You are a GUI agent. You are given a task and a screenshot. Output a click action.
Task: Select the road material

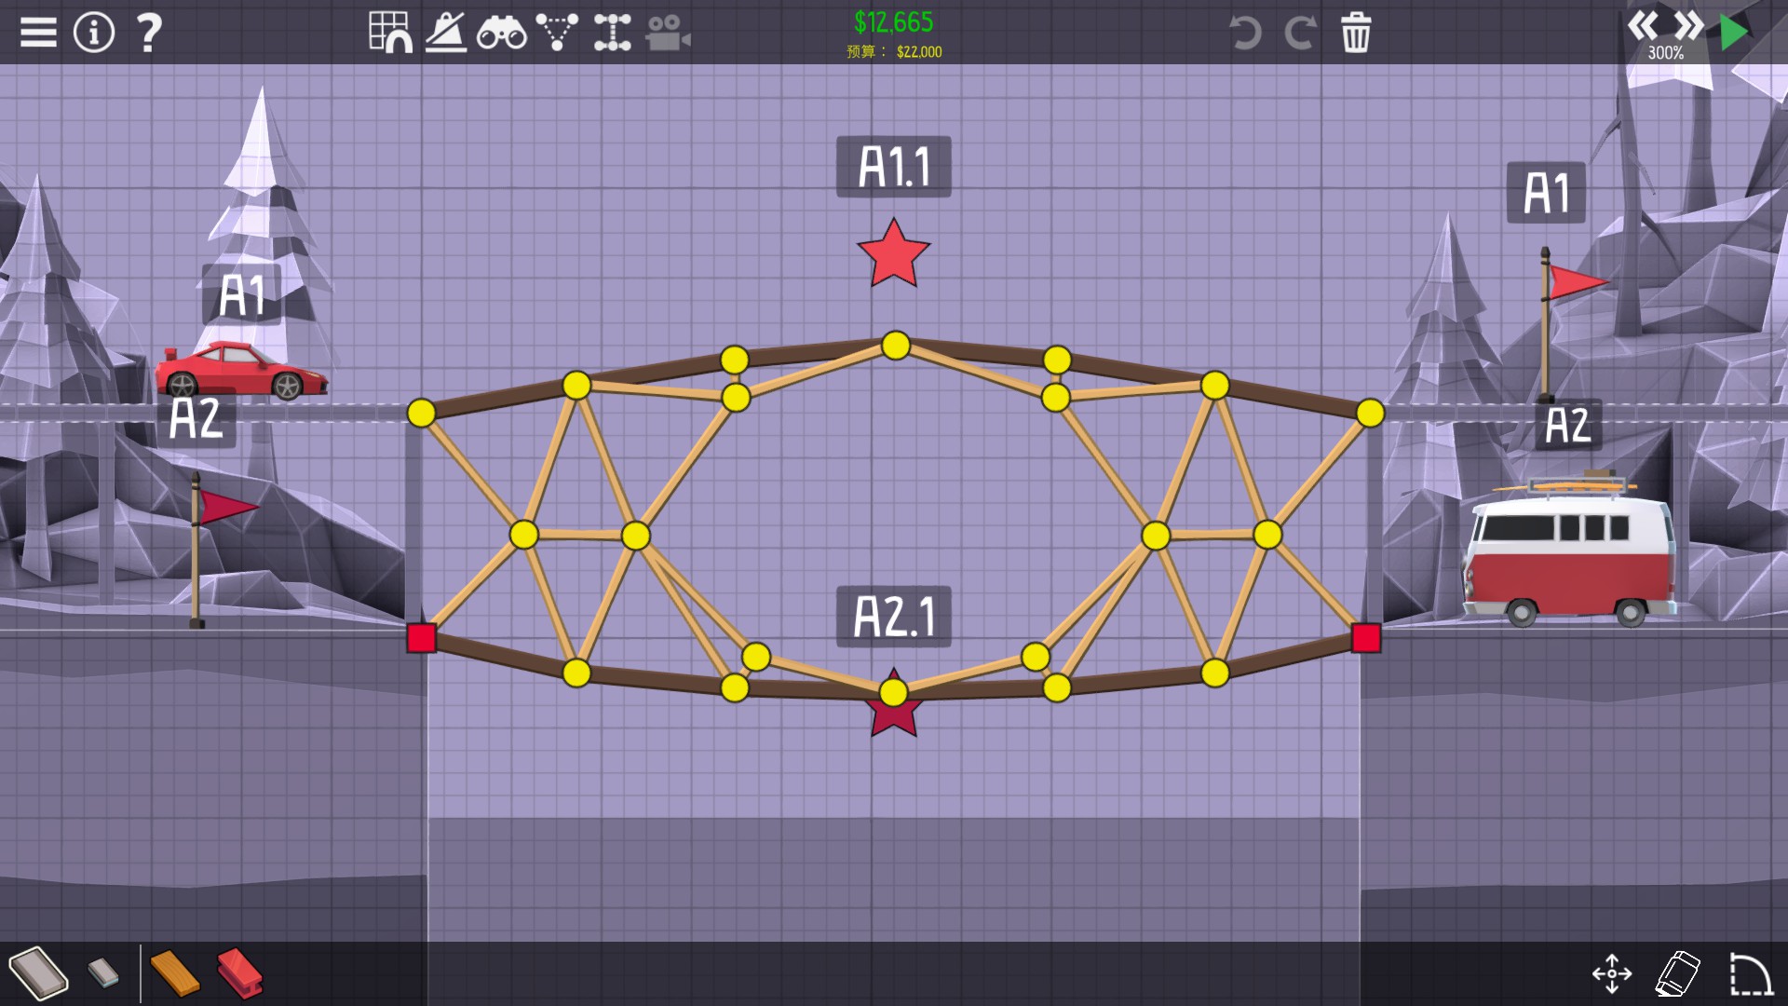point(38,973)
